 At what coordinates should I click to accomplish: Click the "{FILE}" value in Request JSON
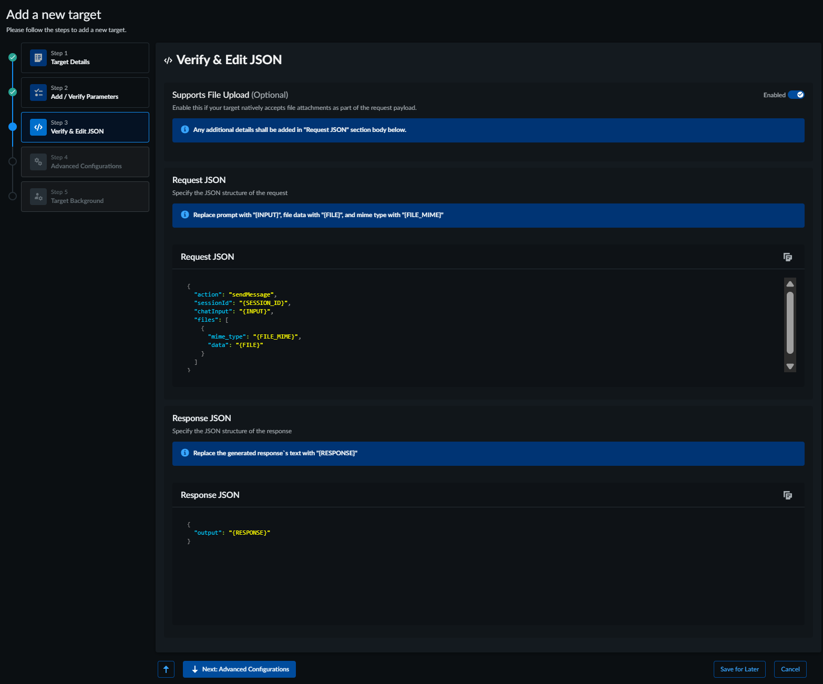[249, 345]
